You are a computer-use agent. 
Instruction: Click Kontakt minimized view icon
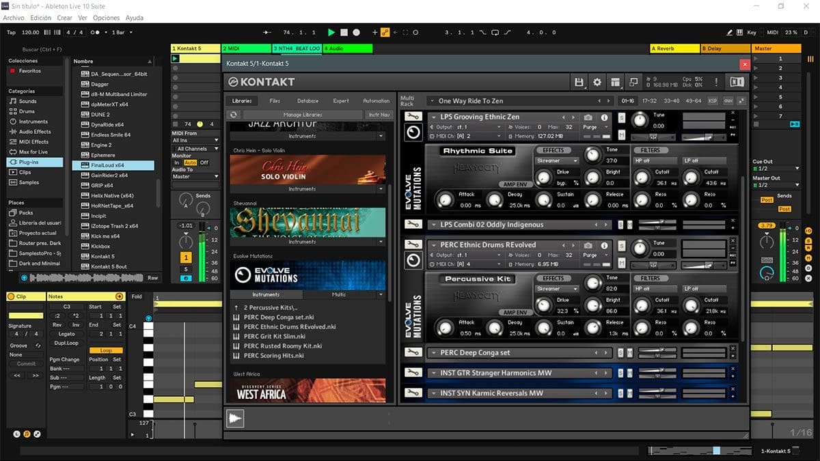633,82
